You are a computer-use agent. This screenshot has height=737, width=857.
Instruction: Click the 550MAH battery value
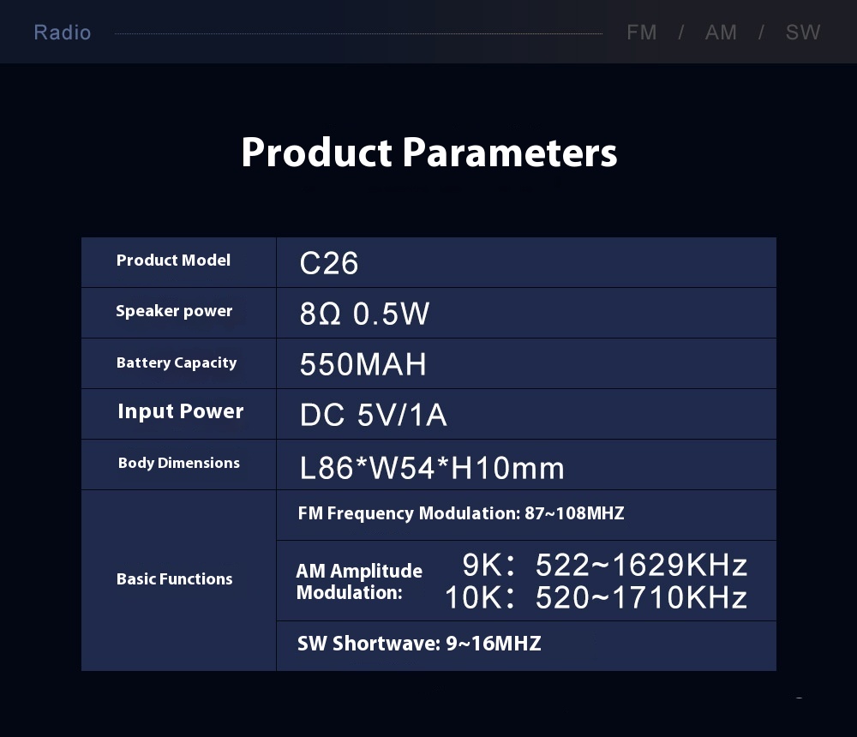pos(363,364)
